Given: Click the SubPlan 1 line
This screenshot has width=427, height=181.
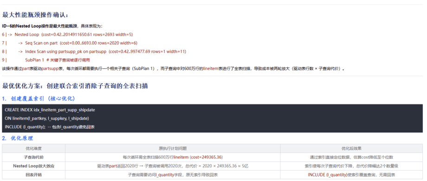Looking at the screenshot, I should pyautogui.click(x=46, y=60).
